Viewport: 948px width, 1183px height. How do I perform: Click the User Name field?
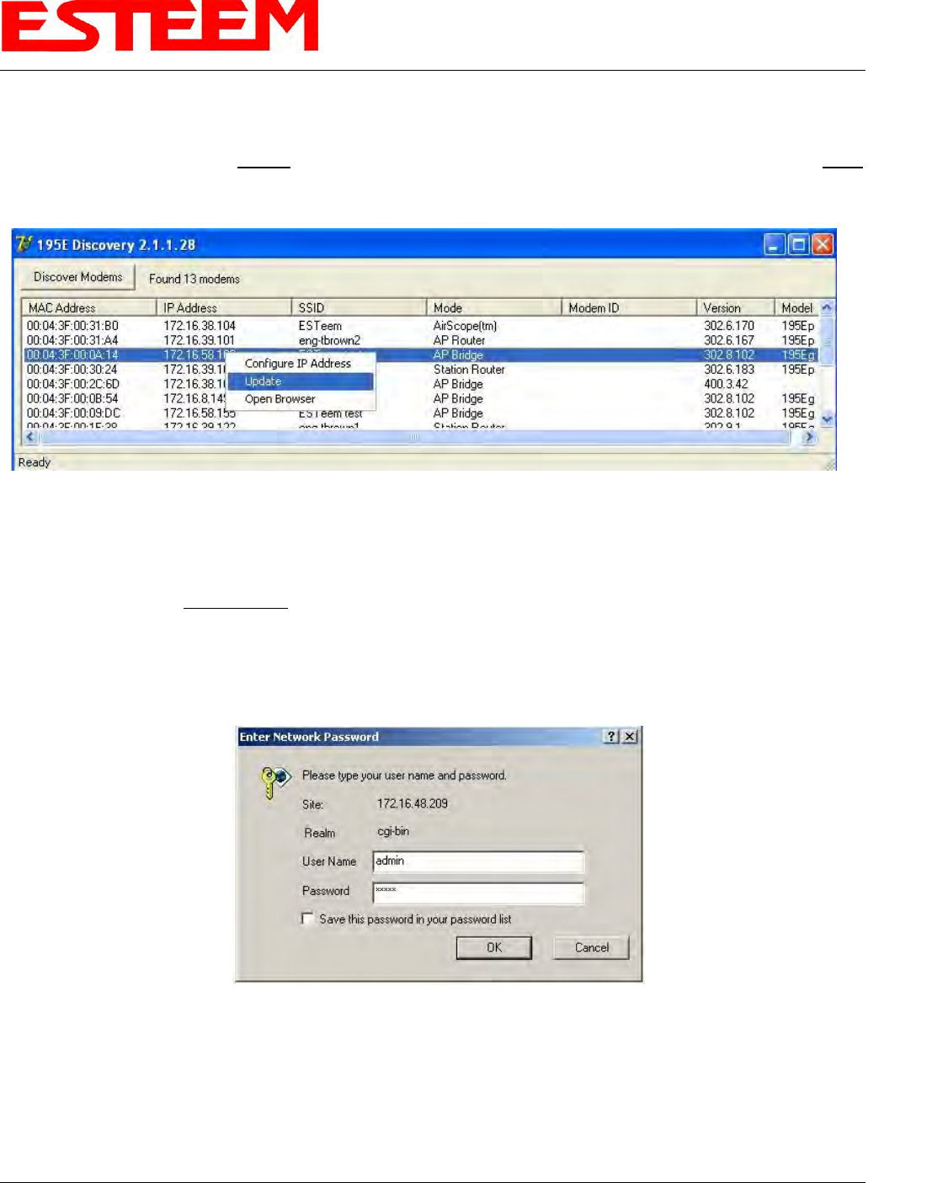click(x=478, y=861)
